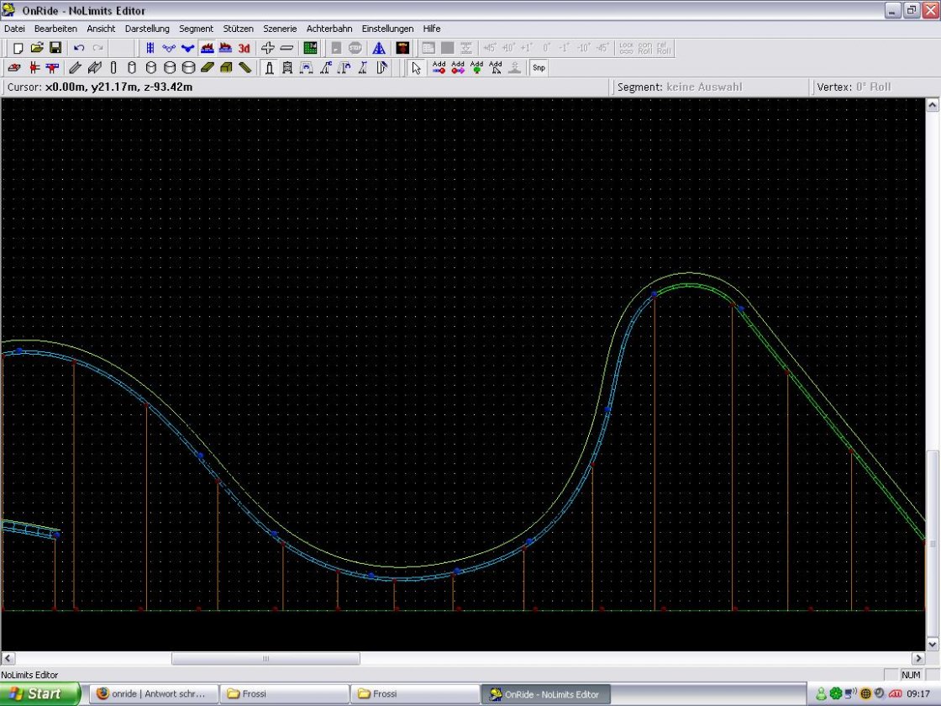
Task: Choose the diagonal olive beam icon
Action: (x=244, y=68)
